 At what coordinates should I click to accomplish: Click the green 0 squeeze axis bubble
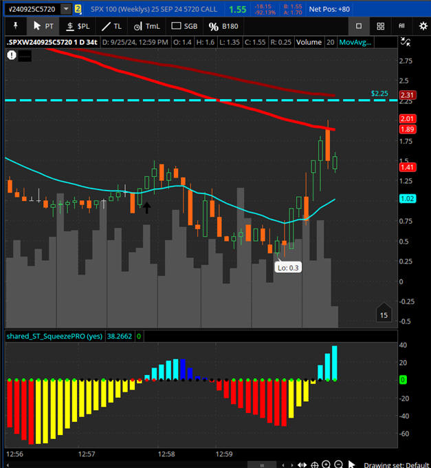403,380
